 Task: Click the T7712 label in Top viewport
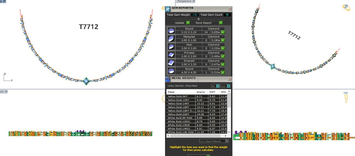[x=88, y=27]
